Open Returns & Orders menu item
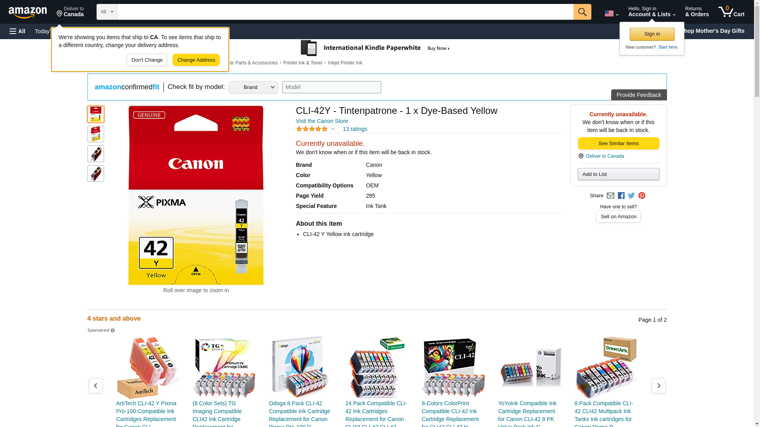 697,12
